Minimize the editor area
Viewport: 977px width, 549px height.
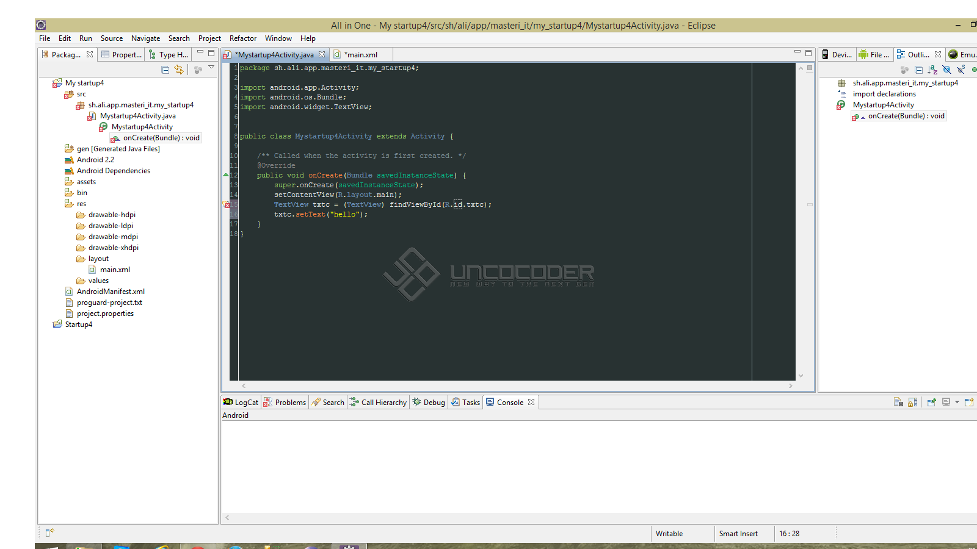pos(797,52)
